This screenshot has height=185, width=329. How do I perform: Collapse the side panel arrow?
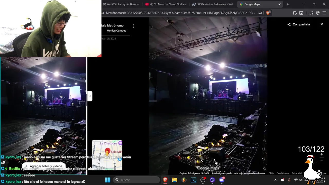pyautogui.click(x=90, y=96)
